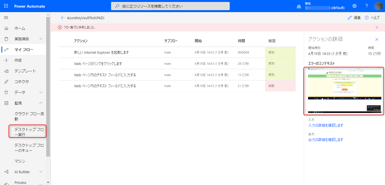385x185 pixels.
Task: Click the plus icon next to 作成
Action: tap(6, 60)
